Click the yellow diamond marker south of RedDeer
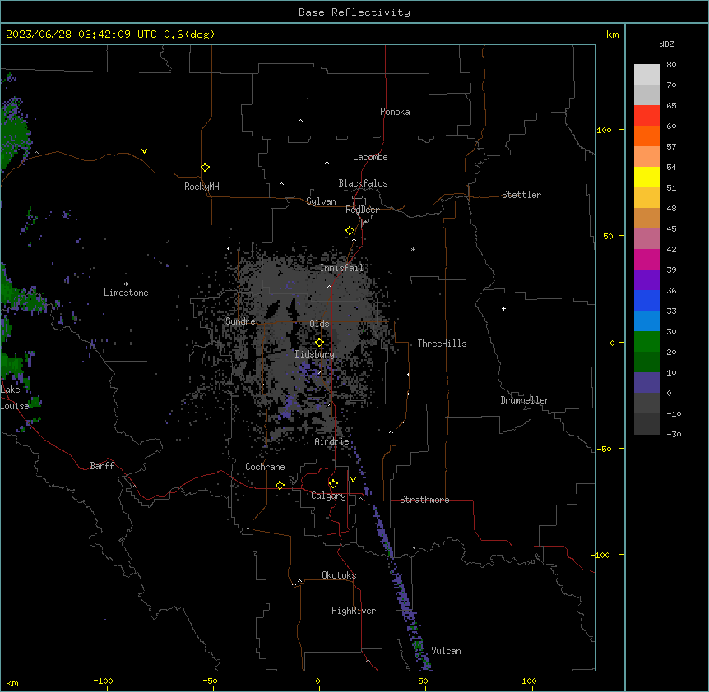This screenshot has height=692, width=709. click(350, 231)
